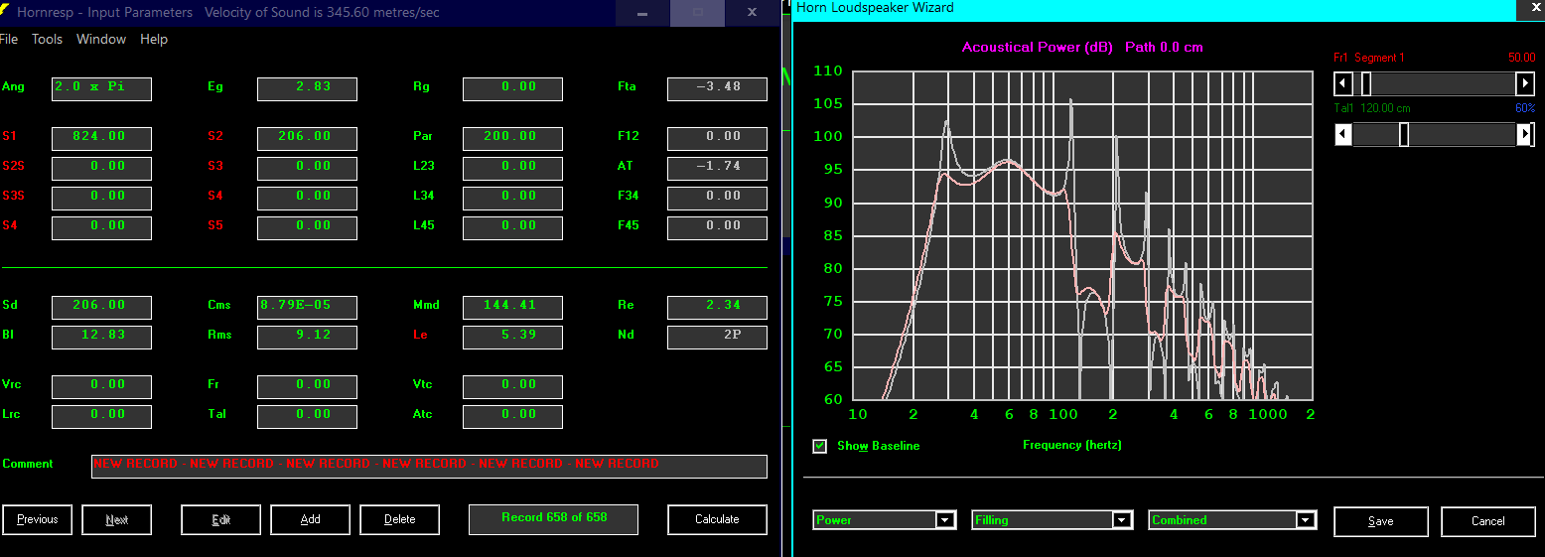Select the Rg value field
Image resolution: width=1545 pixels, height=557 pixels.
point(512,88)
